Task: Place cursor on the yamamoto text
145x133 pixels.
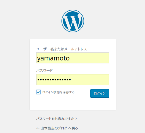Action: (x=53, y=59)
